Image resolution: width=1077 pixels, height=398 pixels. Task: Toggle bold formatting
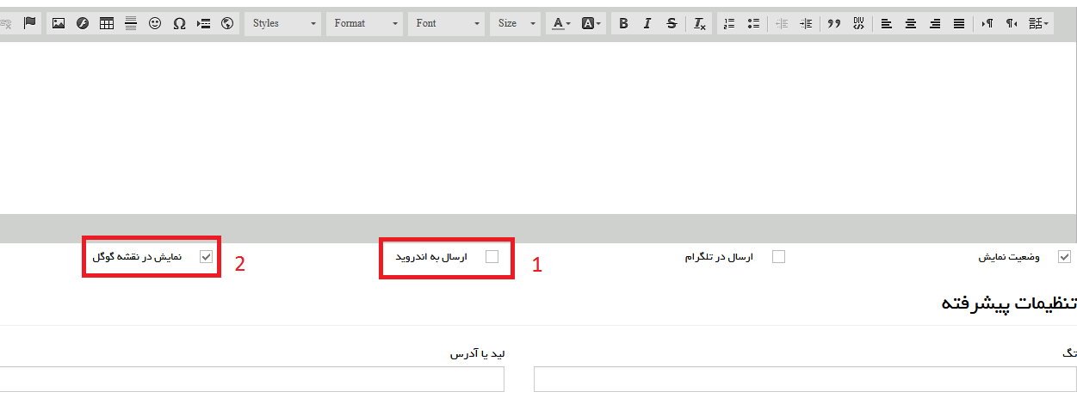click(624, 23)
